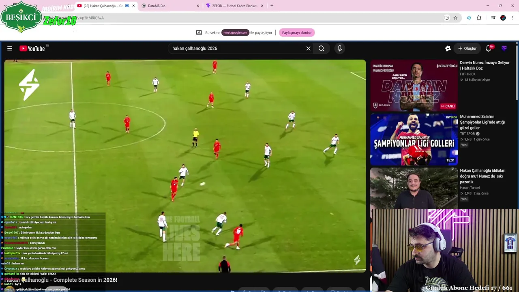This screenshot has height=292, width=519.
Task: Go to the YouTube home logo
Action: point(32,49)
